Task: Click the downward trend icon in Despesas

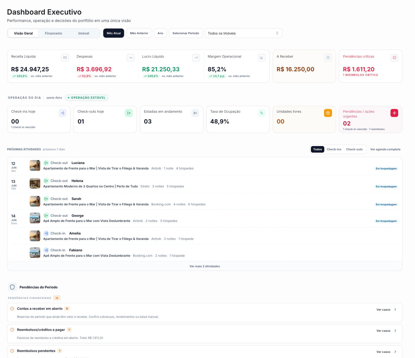Action: tap(131, 58)
